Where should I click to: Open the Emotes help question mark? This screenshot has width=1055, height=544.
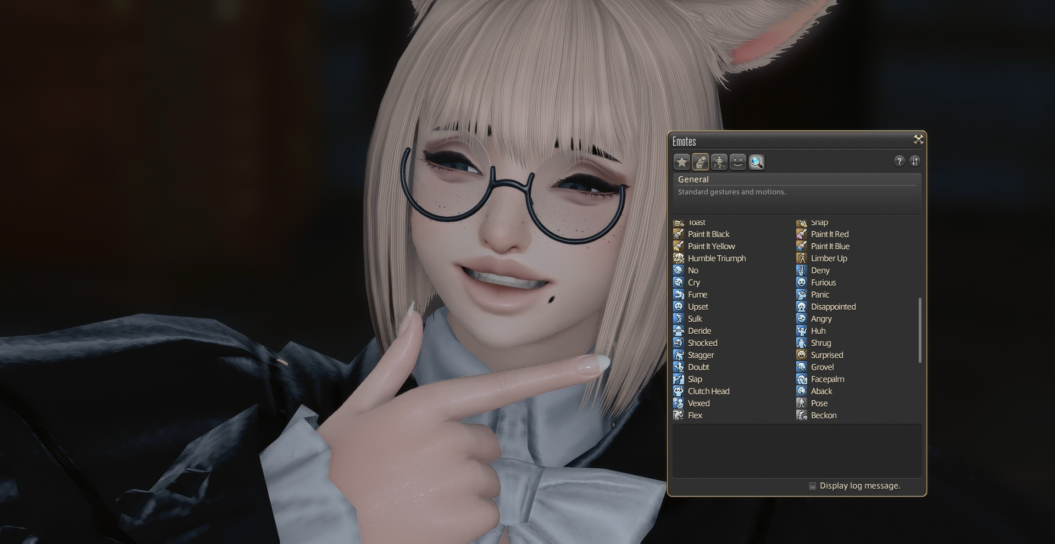click(899, 161)
